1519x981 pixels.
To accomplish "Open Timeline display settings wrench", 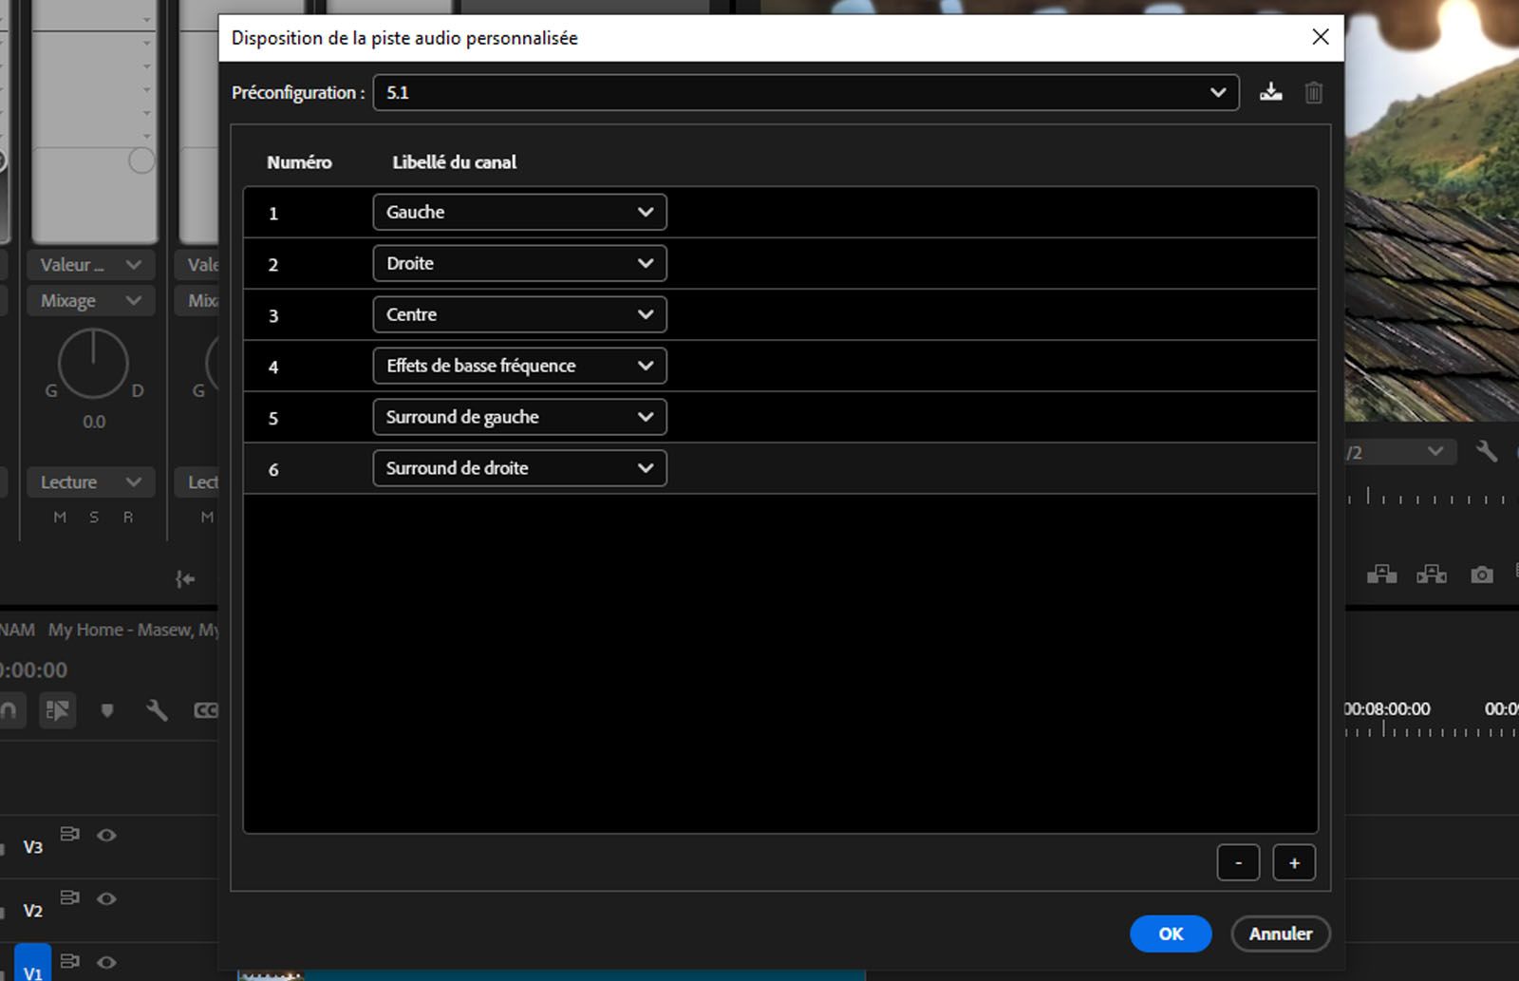I will pyautogui.click(x=157, y=710).
